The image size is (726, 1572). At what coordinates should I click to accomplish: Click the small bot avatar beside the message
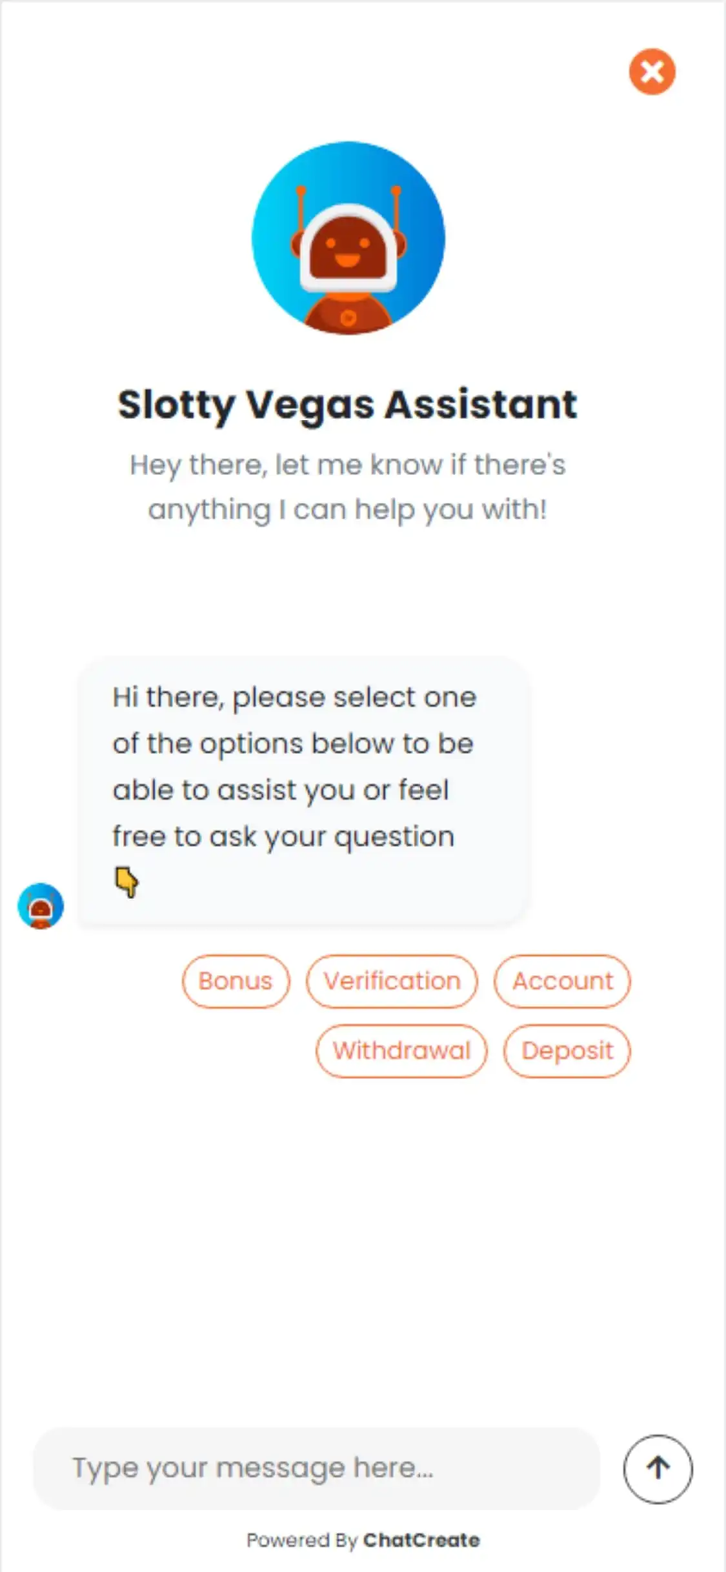point(41,905)
